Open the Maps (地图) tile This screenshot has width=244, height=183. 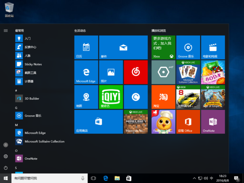click(86, 97)
